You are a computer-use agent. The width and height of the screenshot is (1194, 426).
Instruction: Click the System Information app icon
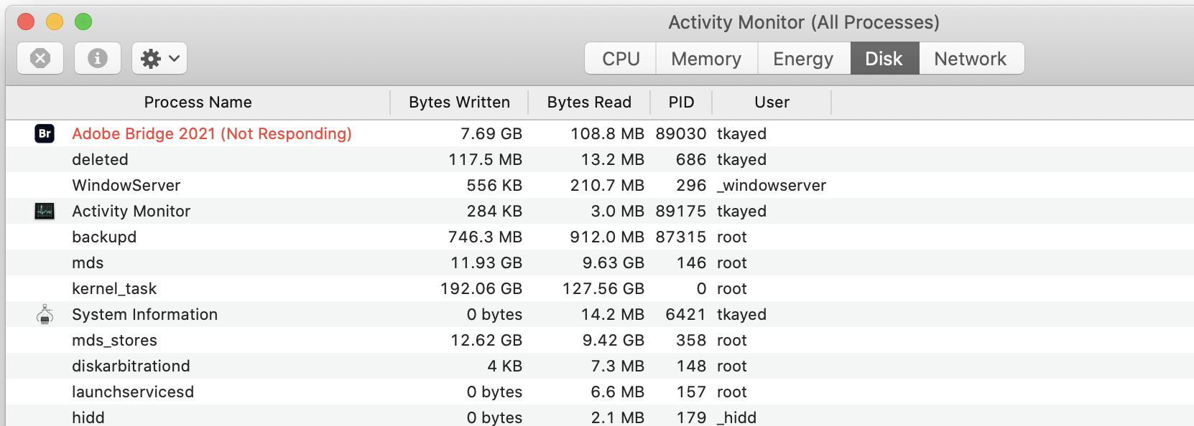pyautogui.click(x=45, y=314)
